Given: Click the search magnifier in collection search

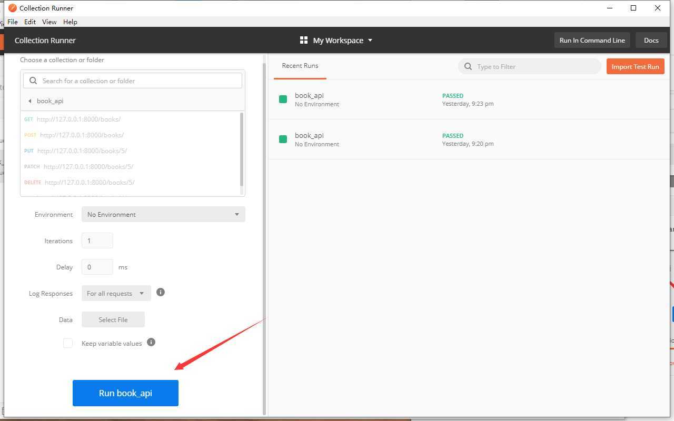Looking at the screenshot, I should pyautogui.click(x=33, y=81).
